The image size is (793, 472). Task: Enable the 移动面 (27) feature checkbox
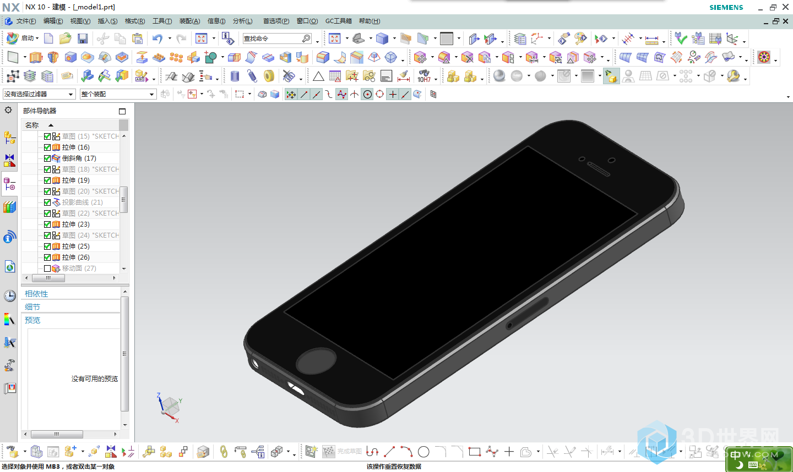click(47, 268)
